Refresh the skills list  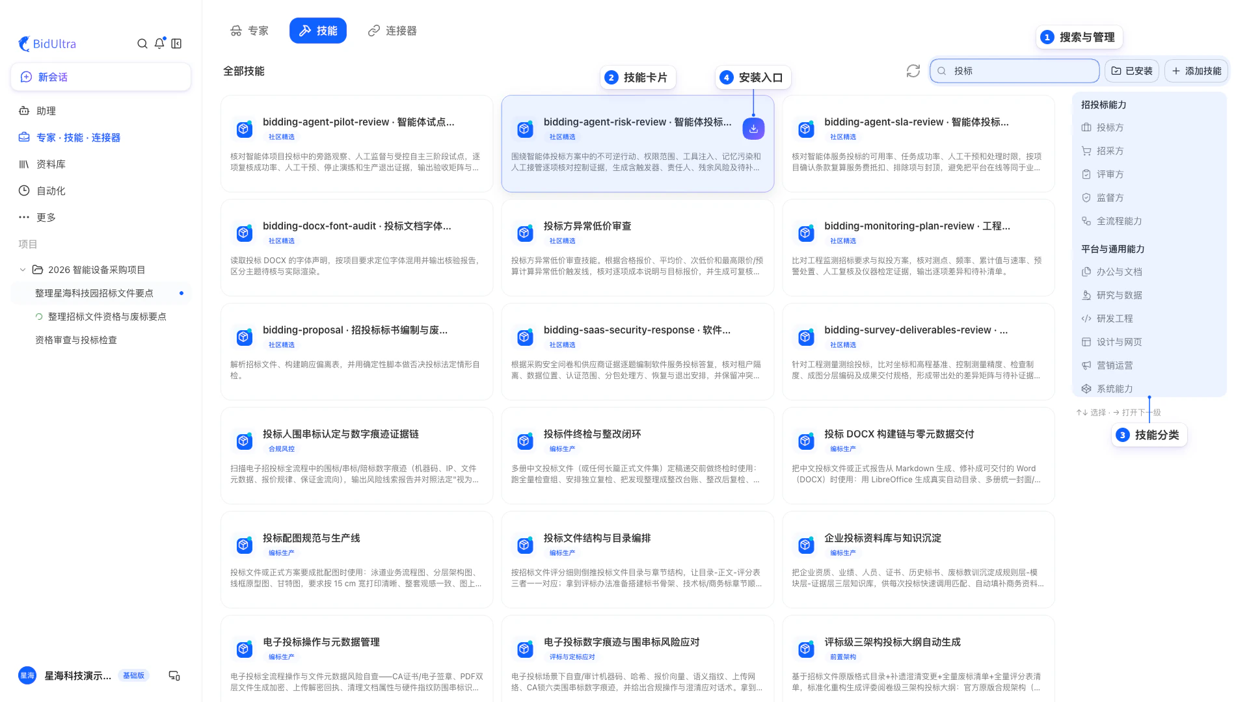913,71
